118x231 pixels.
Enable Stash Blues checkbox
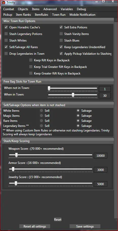[x=61, y=40]
